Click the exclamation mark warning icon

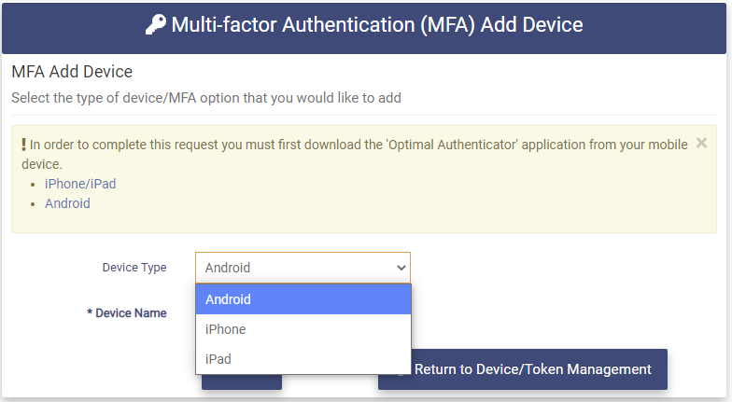[x=23, y=145]
